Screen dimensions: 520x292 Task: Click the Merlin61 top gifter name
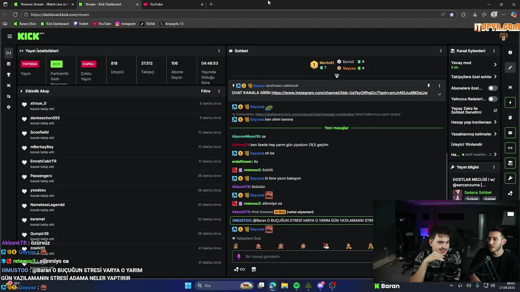pos(327,63)
